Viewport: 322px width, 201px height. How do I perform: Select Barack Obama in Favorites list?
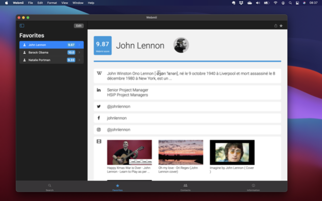[x=52, y=53]
